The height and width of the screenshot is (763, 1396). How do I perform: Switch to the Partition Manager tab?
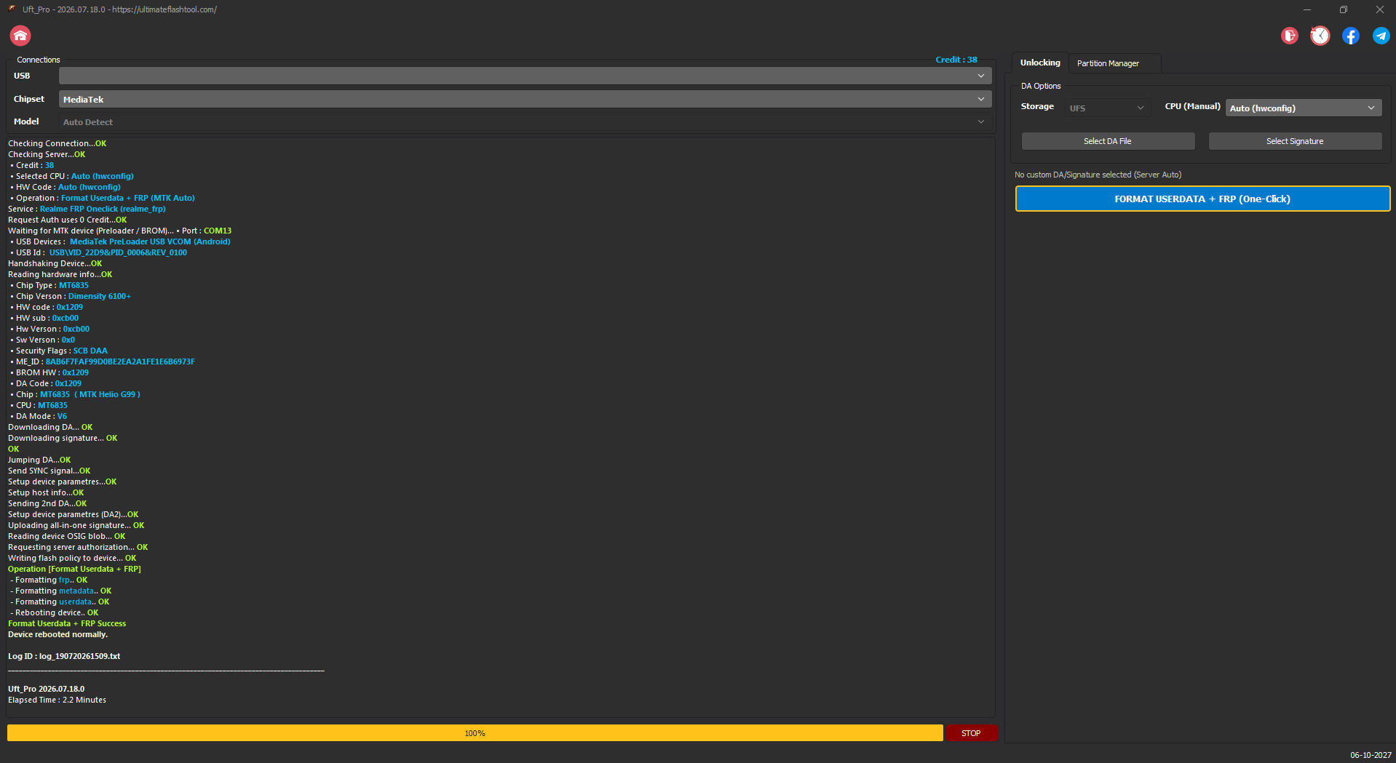pyautogui.click(x=1108, y=63)
